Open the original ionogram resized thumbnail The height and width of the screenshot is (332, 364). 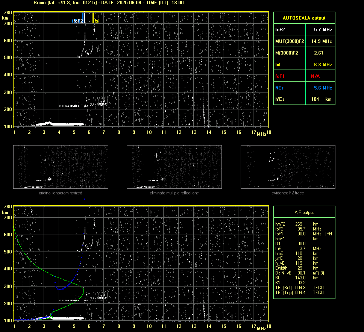tap(61, 167)
